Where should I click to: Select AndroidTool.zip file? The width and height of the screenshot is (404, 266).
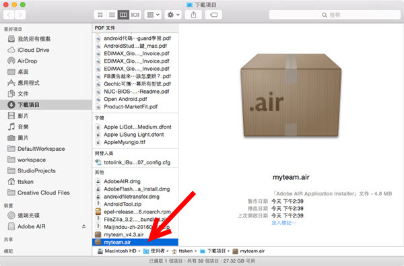click(x=135, y=204)
